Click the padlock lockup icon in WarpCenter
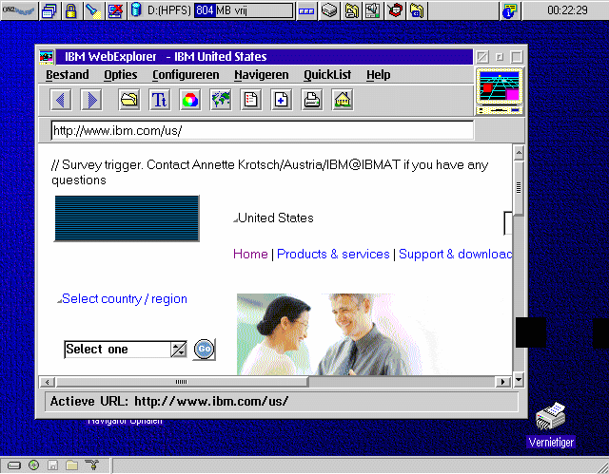Image resolution: width=609 pixels, height=474 pixels. pos(70,10)
